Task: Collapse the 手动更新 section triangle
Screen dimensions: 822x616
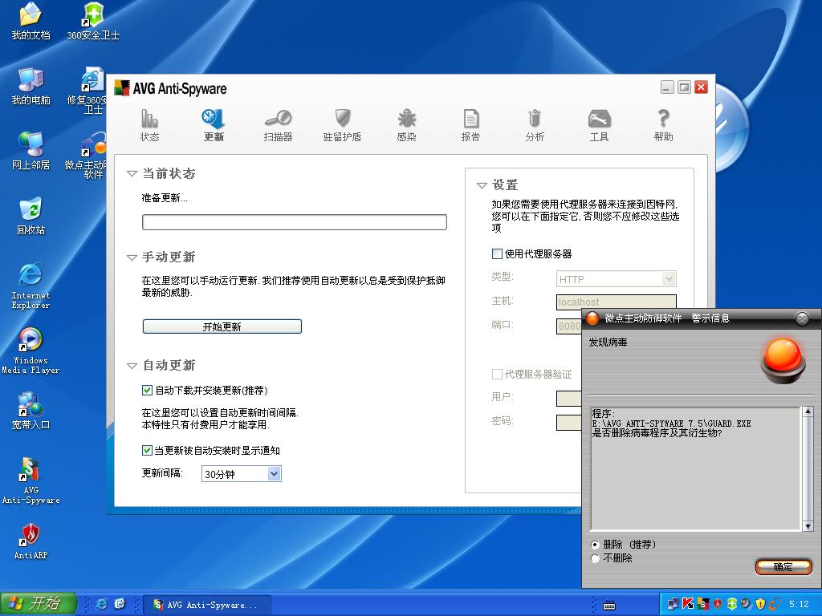Action: (132, 257)
